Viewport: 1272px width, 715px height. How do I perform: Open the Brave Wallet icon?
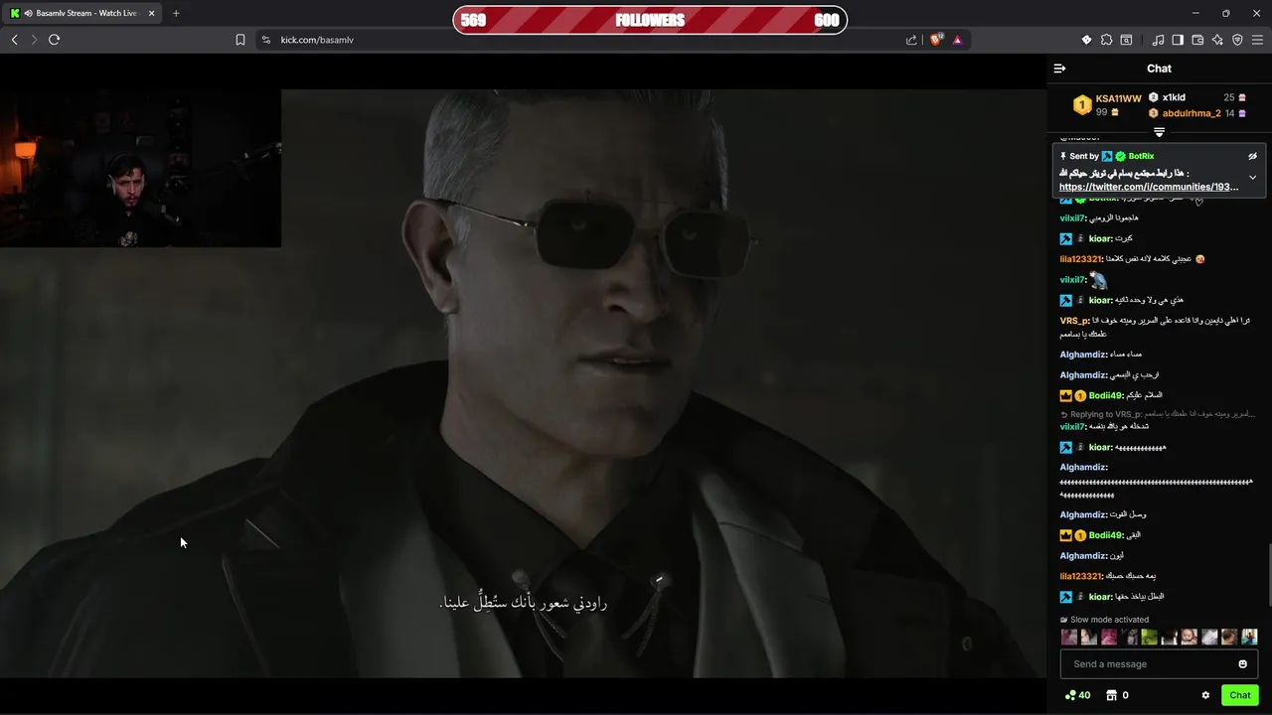tap(1197, 40)
